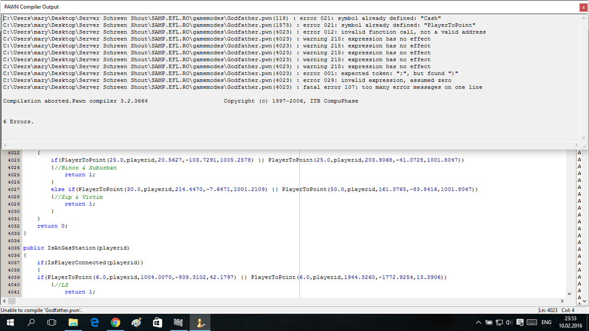The height and width of the screenshot is (331, 589).
Task: Close the PAWN Compiler Output window
Action: (x=583, y=7)
